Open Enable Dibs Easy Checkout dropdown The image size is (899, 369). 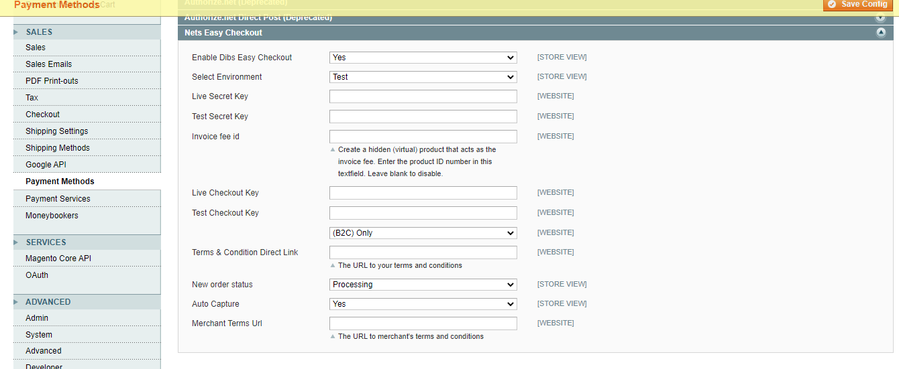423,58
